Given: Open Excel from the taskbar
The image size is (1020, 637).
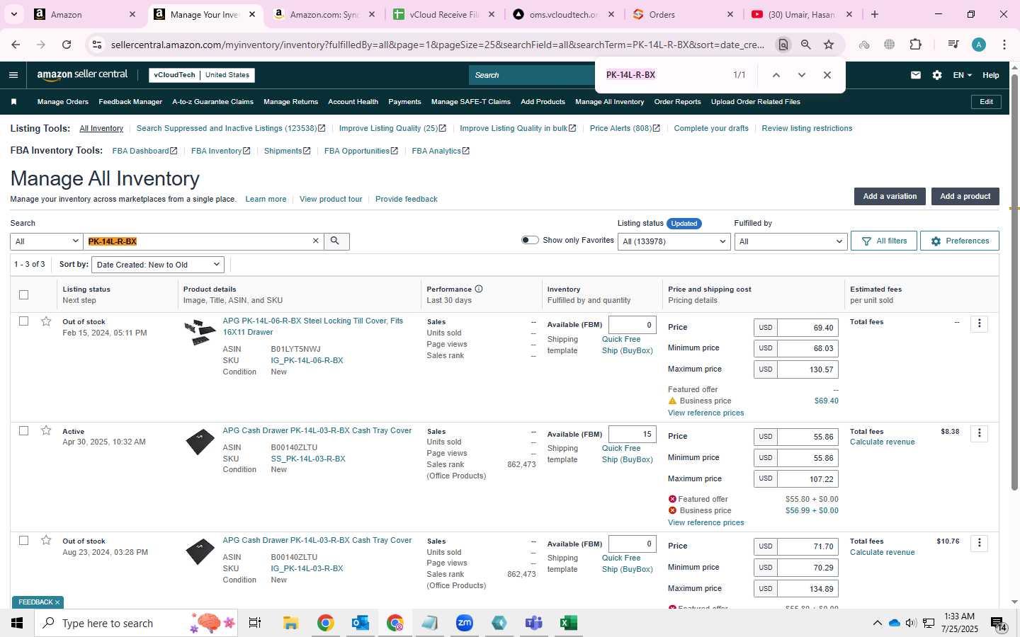Looking at the screenshot, I should point(568,623).
